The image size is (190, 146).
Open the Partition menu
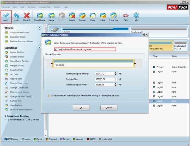coord(31,7)
